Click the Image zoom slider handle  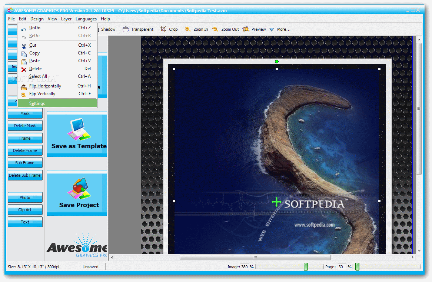pos(306,266)
